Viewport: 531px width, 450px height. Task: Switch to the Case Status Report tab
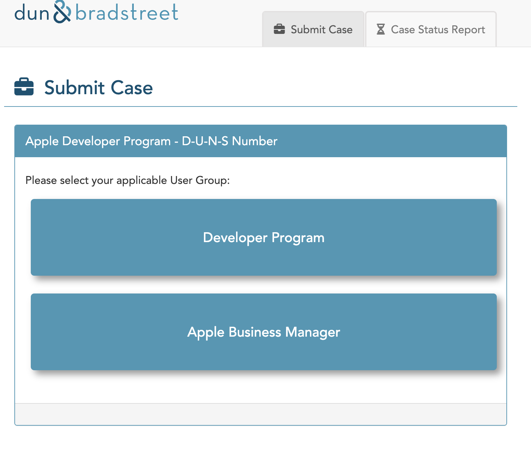[431, 29]
